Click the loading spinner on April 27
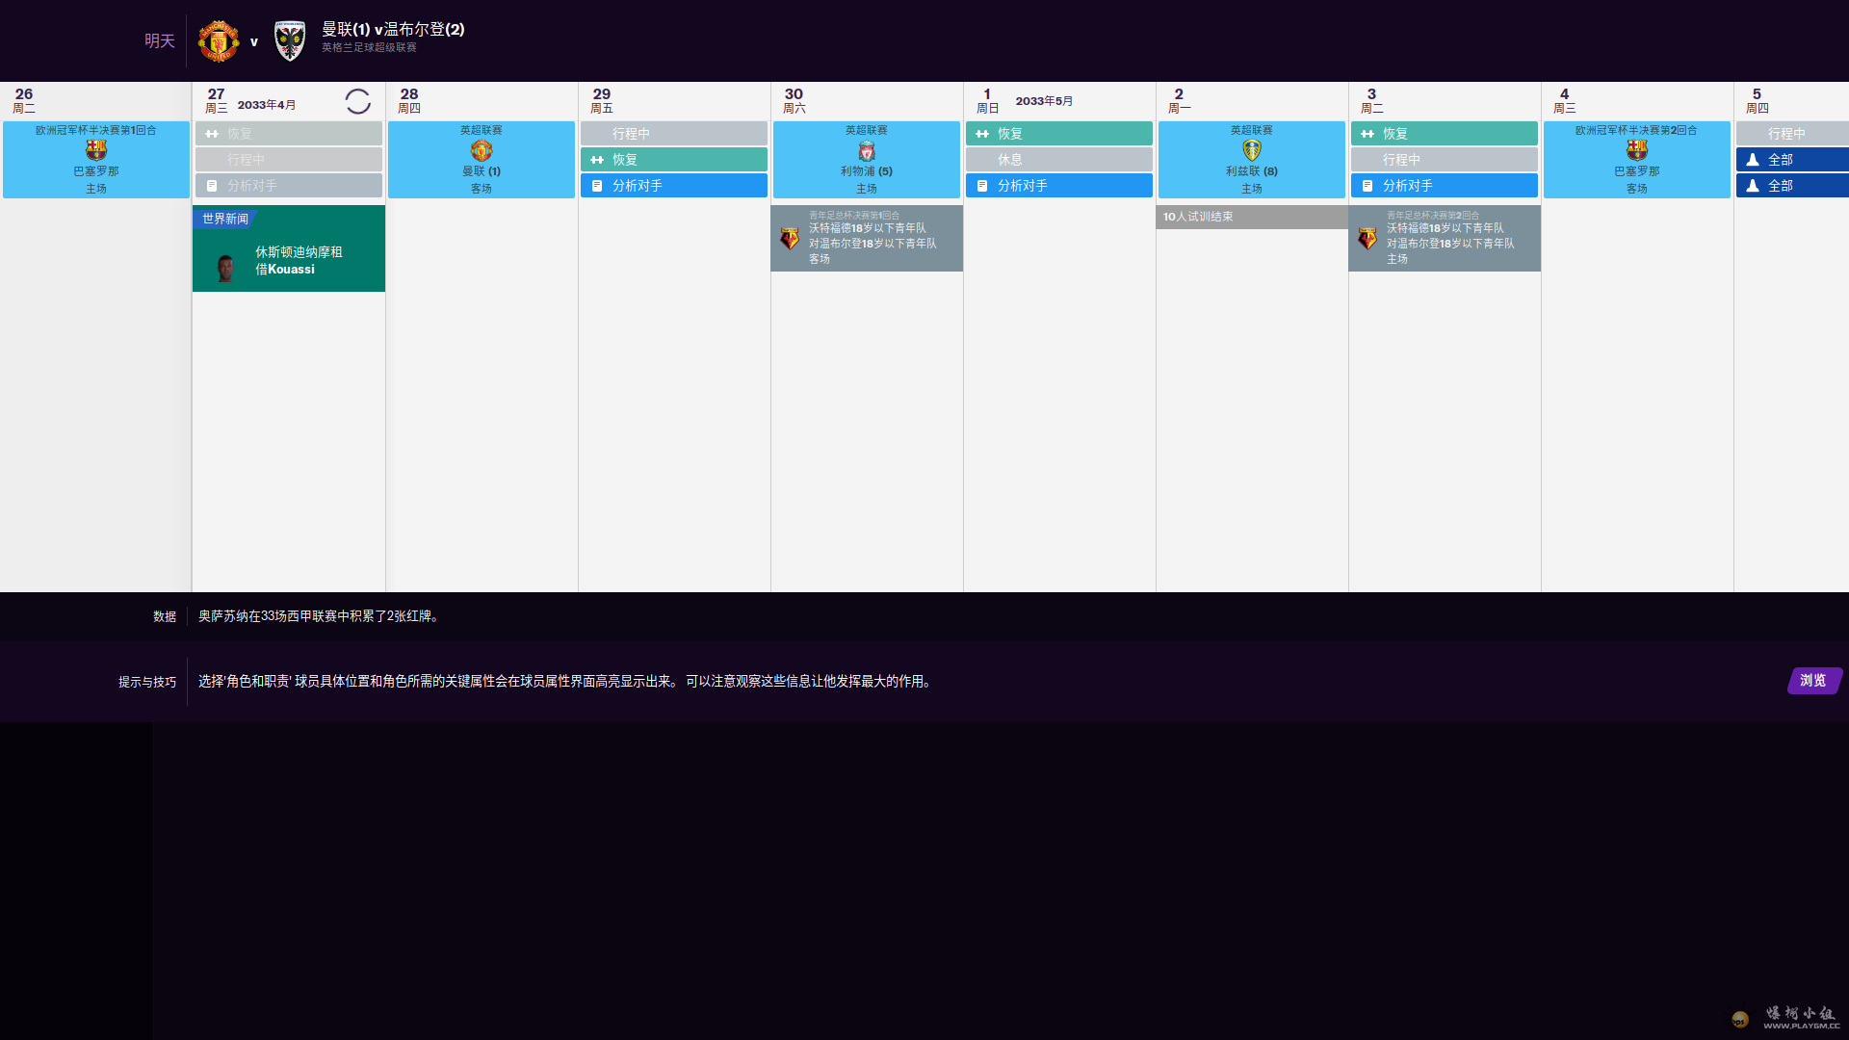The width and height of the screenshot is (1849, 1040). coord(357,101)
